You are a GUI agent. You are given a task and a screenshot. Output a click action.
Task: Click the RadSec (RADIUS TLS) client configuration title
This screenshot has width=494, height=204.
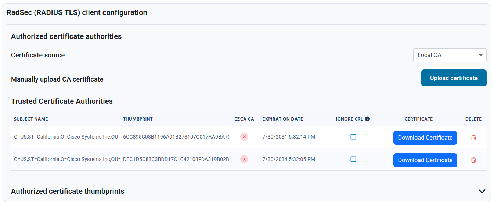pos(77,12)
